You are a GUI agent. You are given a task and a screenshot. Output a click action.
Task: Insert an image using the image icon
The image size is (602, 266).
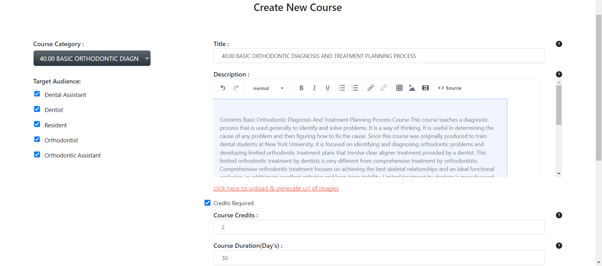[x=412, y=88]
